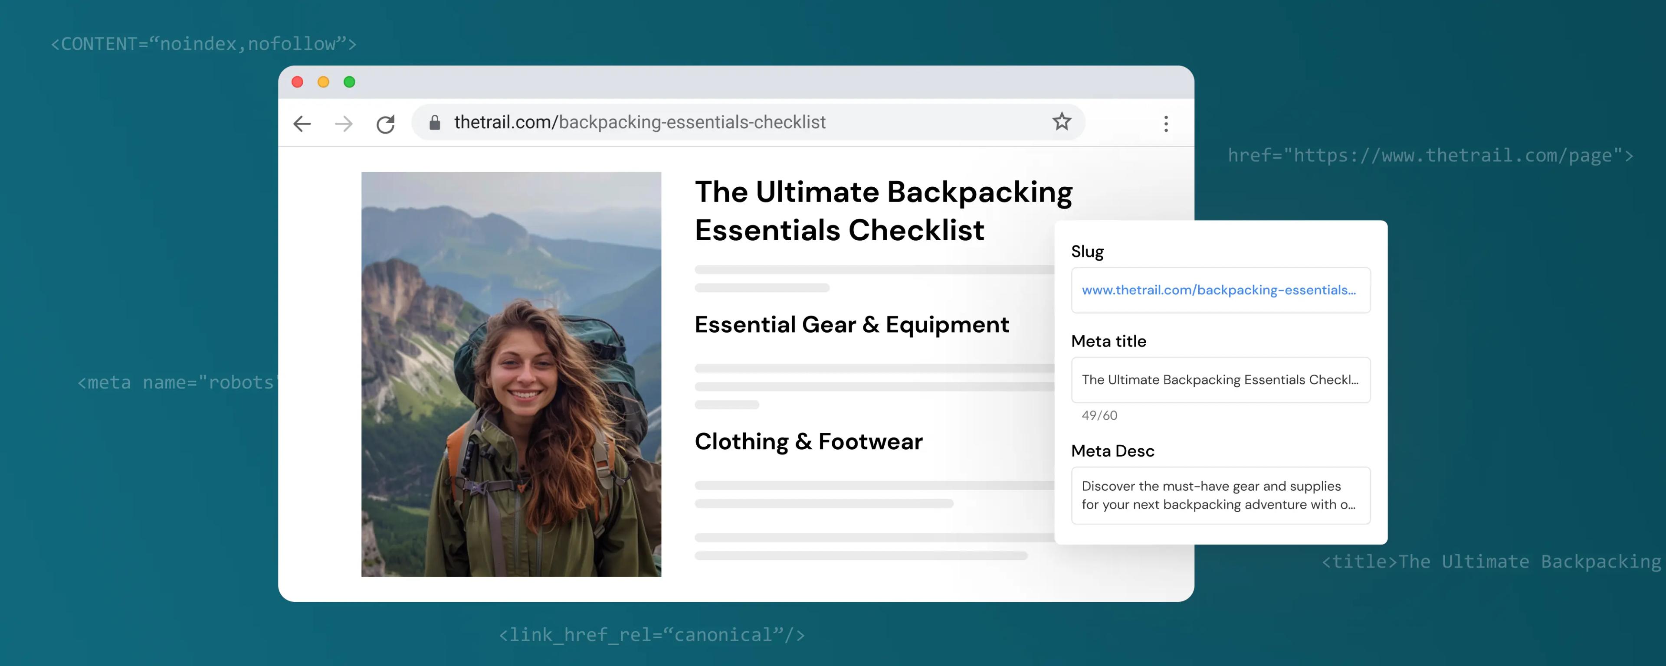Click the forward navigation arrow
This screenshot has height=666, width=1666.
[x=344, y=123]
